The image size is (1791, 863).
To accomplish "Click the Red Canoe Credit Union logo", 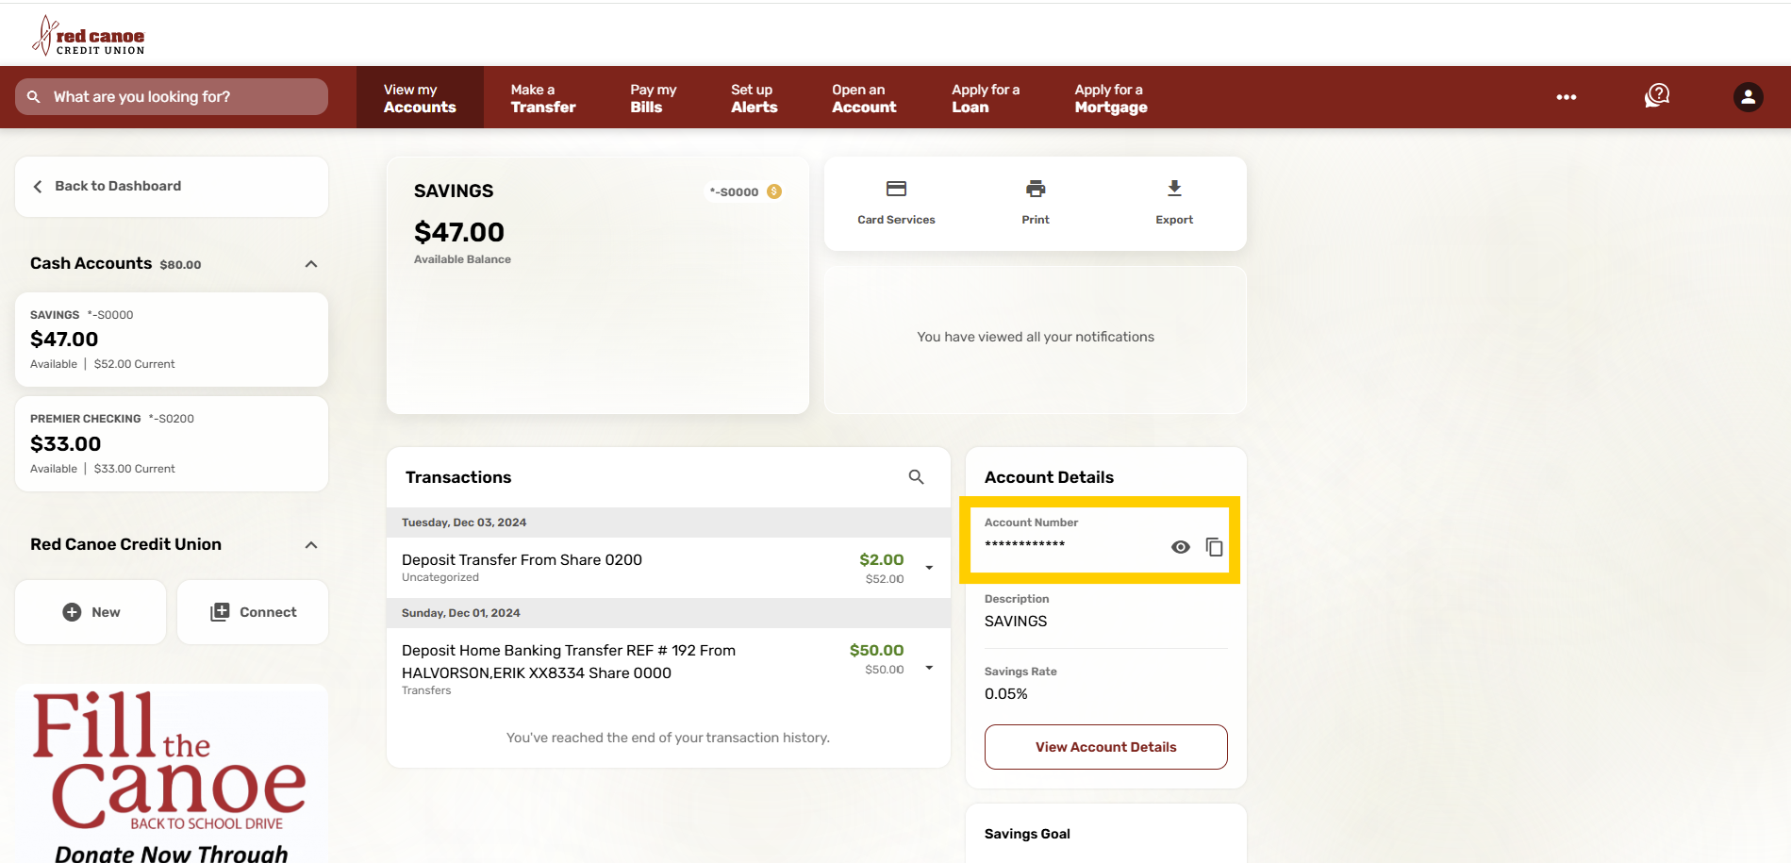I will [89, 36].
